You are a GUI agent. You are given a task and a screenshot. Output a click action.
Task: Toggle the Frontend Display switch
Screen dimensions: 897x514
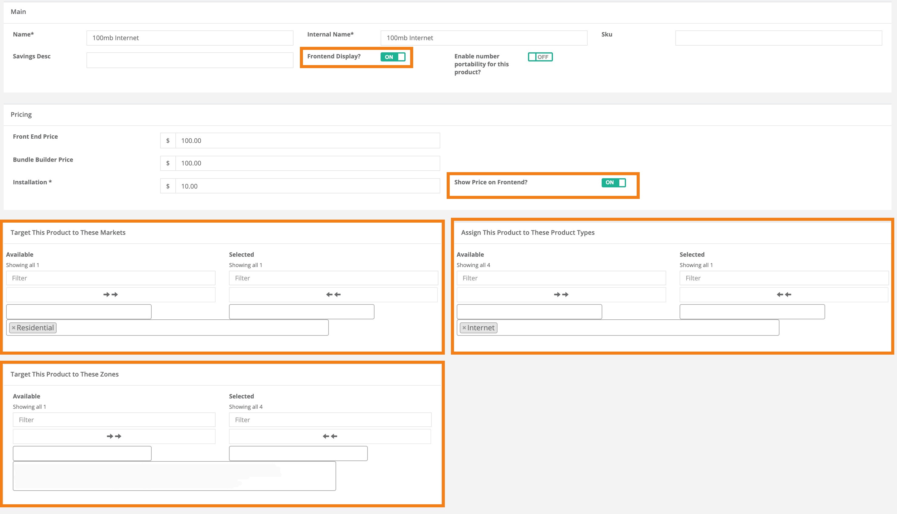tap(393, 57)
